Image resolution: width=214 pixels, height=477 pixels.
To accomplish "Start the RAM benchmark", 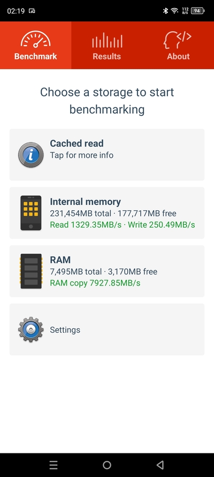I will tap(107, 271).
